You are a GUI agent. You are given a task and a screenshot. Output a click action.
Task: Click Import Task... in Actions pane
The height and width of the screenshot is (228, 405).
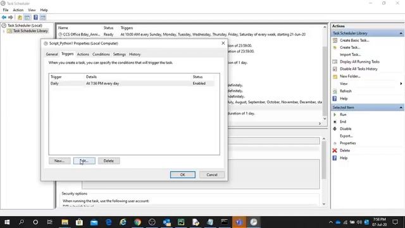coord(350,54)
